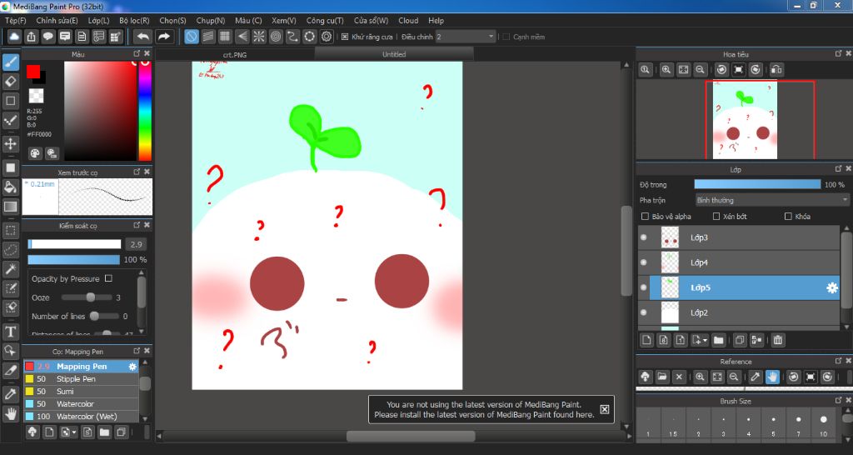This screenshot has width=853, height=455.
Task: Select transparent color swatch
Action: (x=36, y=97)
